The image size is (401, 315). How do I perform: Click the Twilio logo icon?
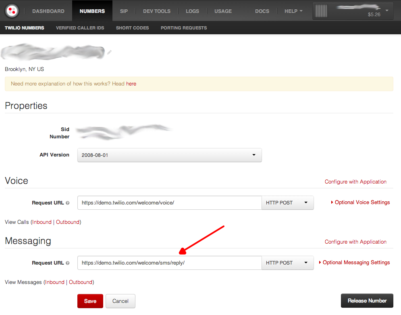(x=12, y=11)
